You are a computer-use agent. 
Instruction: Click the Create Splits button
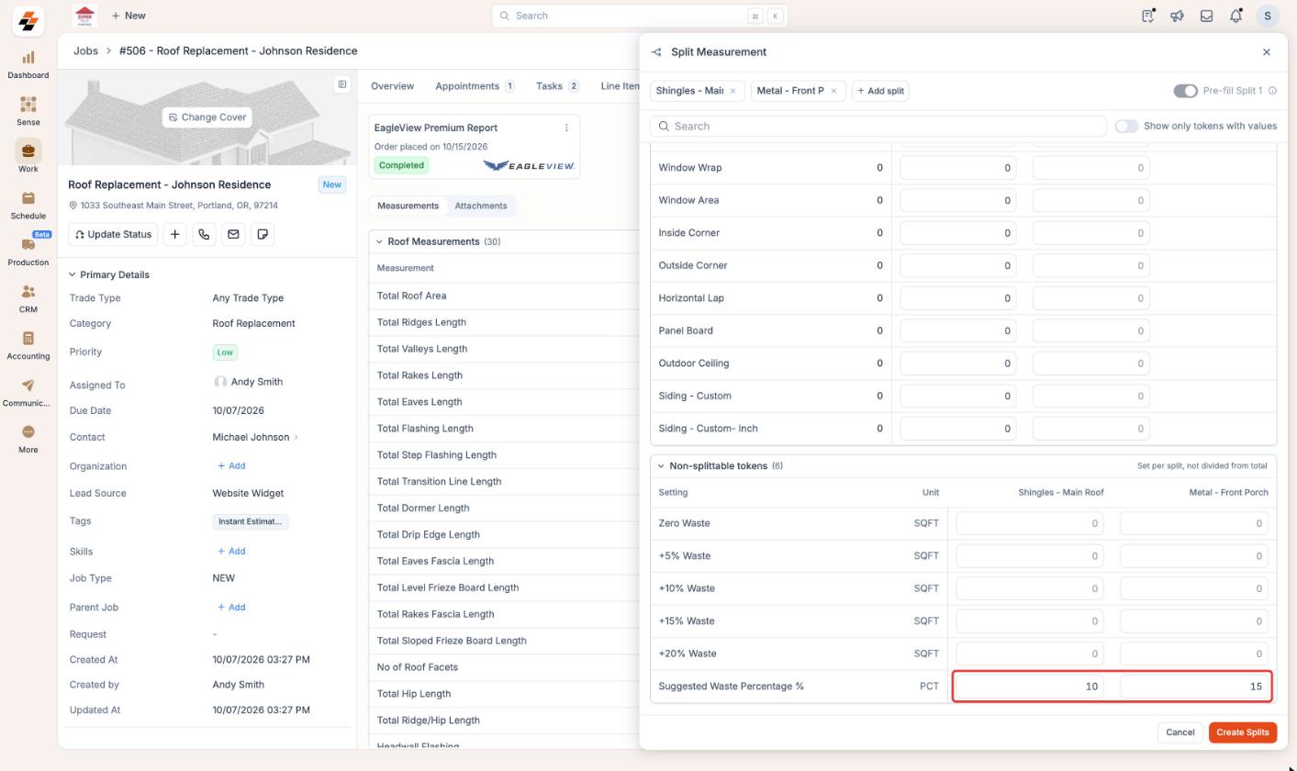(1243, 732)
